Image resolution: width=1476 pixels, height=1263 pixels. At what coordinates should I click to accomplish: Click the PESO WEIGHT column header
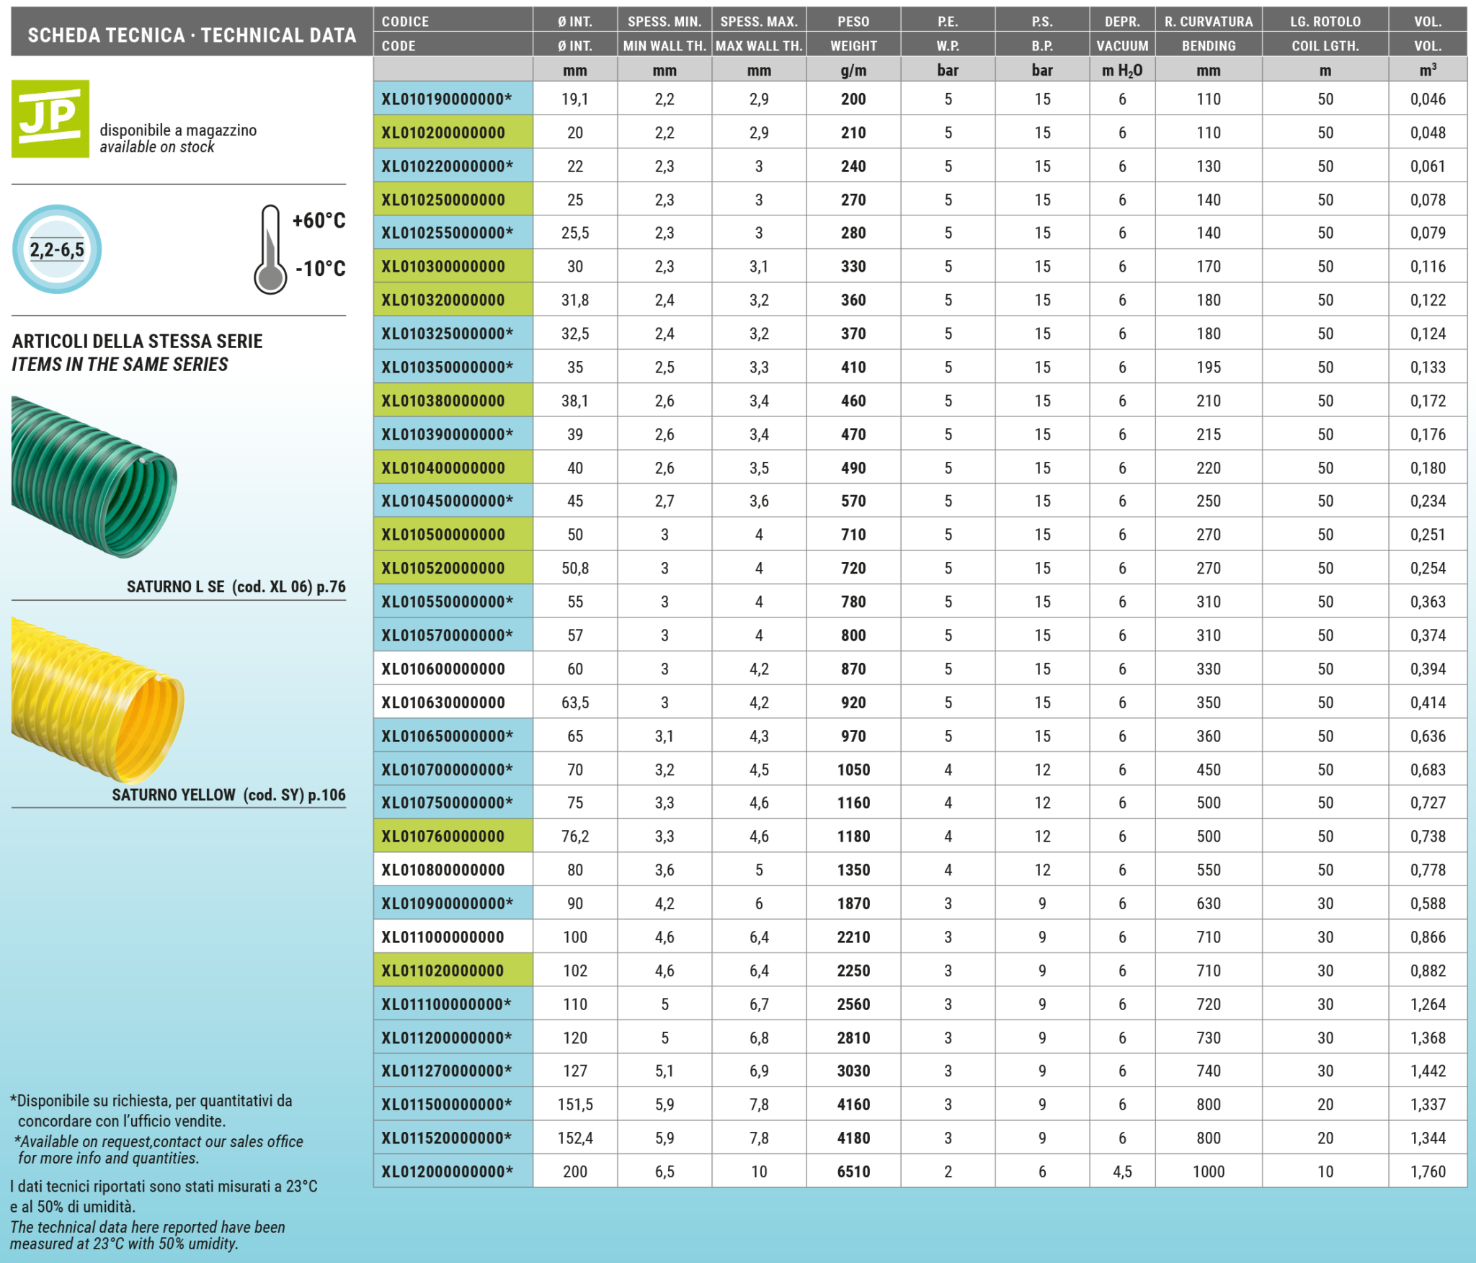point(853,33)
